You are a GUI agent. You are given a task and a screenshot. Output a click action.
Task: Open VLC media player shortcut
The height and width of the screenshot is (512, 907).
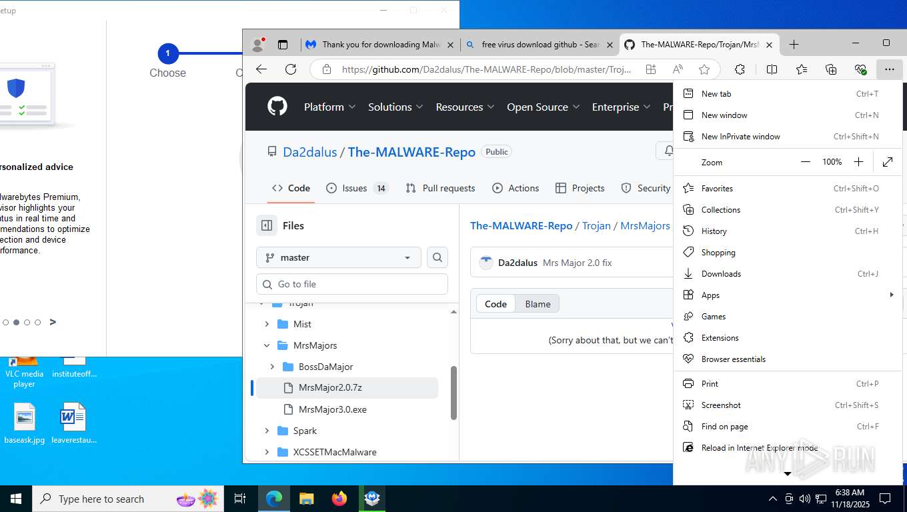24,373
